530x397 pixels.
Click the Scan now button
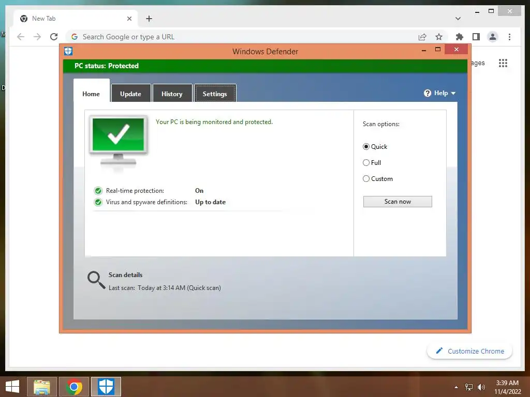(397, 202)
